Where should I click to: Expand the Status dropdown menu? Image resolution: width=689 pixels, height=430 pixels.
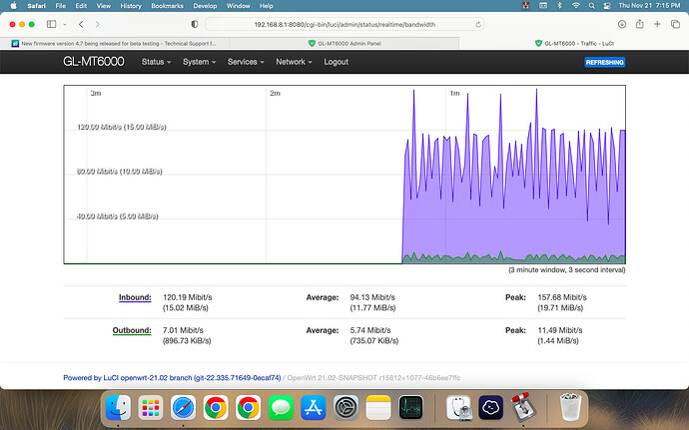point(156,62)
